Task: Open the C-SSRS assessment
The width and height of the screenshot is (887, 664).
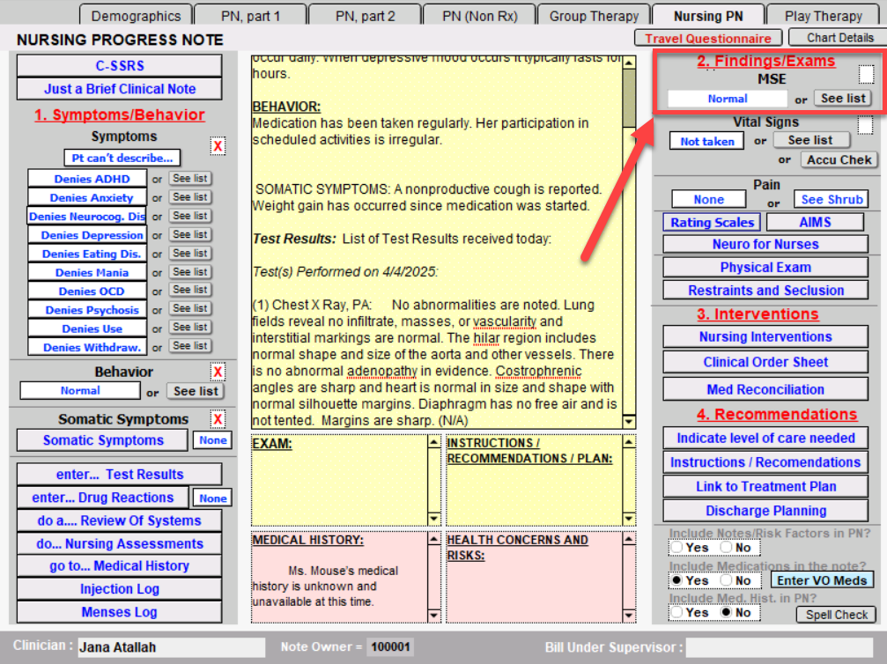Action: 120,65
